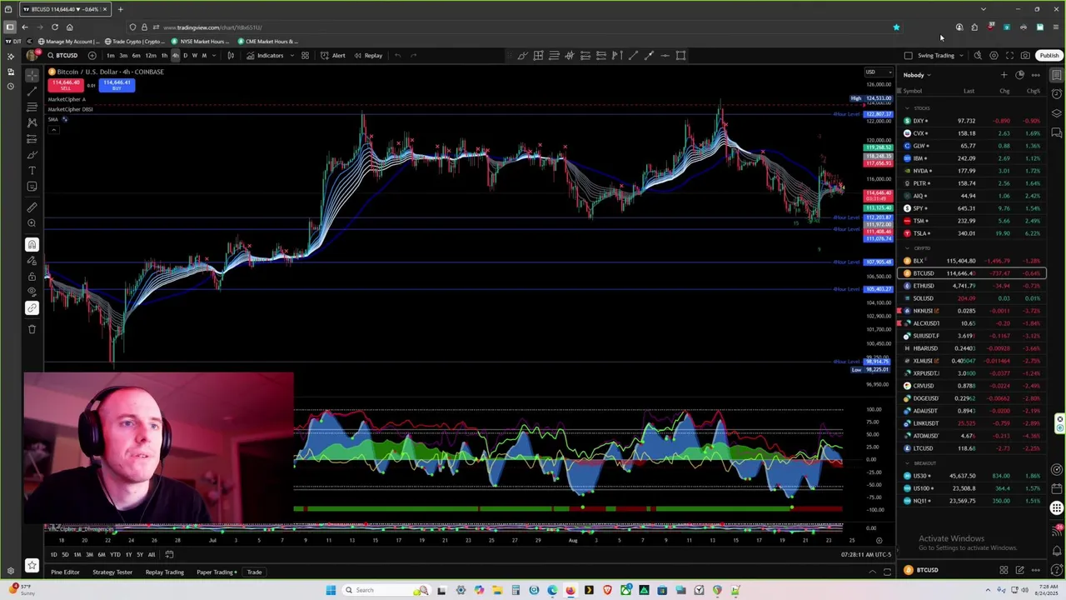Toggle hide all drawings eye icon

click(32, 292)
